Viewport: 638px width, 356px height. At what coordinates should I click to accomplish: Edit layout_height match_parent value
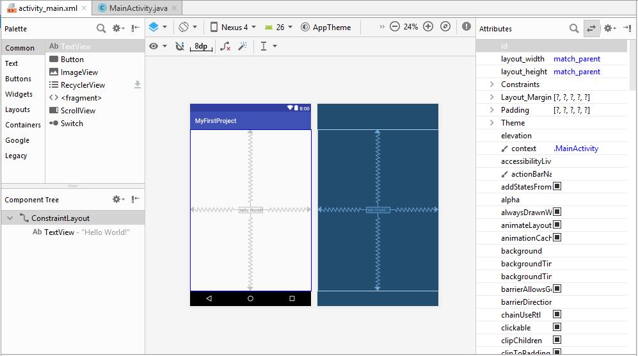point(577,72)
